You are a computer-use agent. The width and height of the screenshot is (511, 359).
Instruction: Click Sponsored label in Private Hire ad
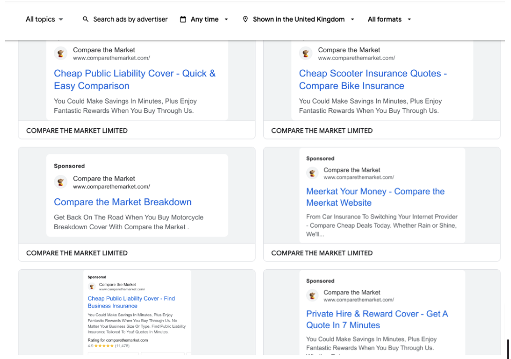tap(320, 281)
